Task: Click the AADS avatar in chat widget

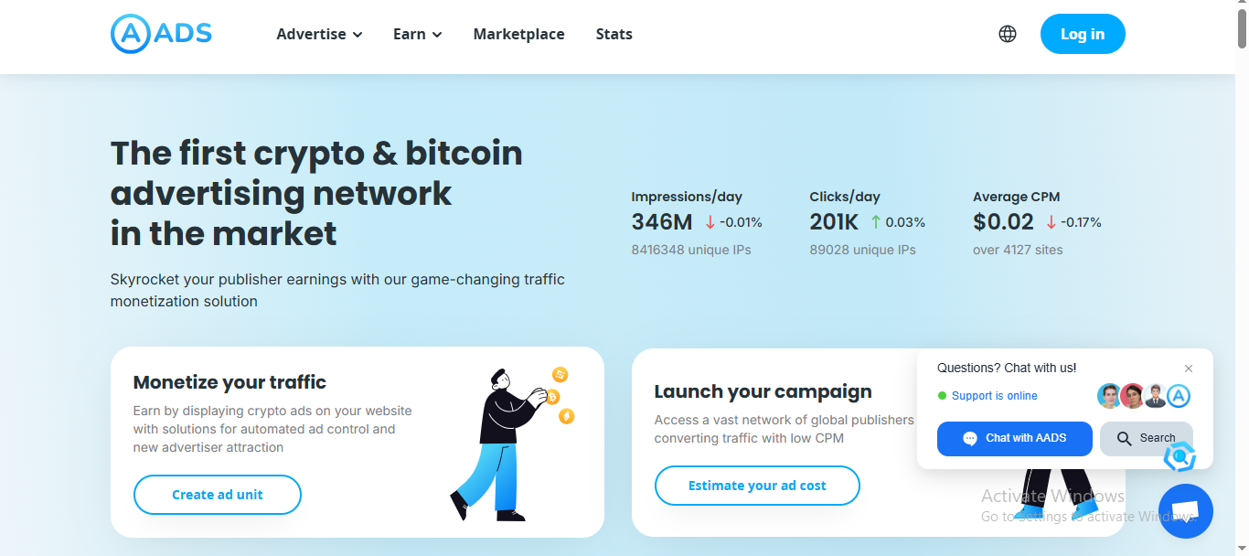Action: click(x=1180, y=396)
